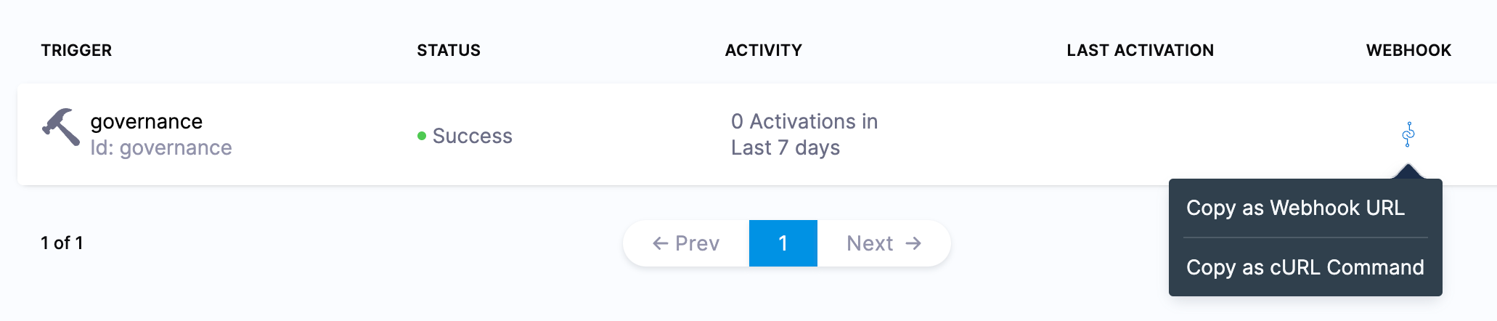
Task: Go to page 1 in pagination
Action: (x=783, y=243)
